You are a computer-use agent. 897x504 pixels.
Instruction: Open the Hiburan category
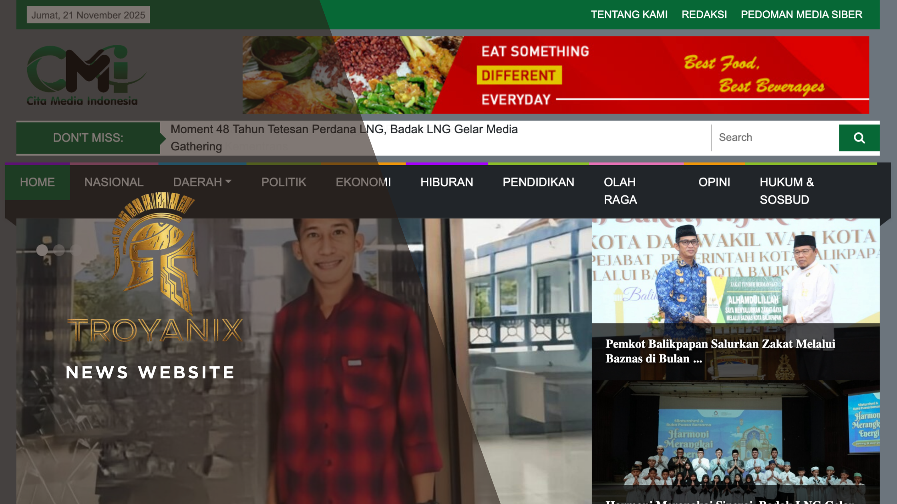pyautogui.click(x=446, y=182)
